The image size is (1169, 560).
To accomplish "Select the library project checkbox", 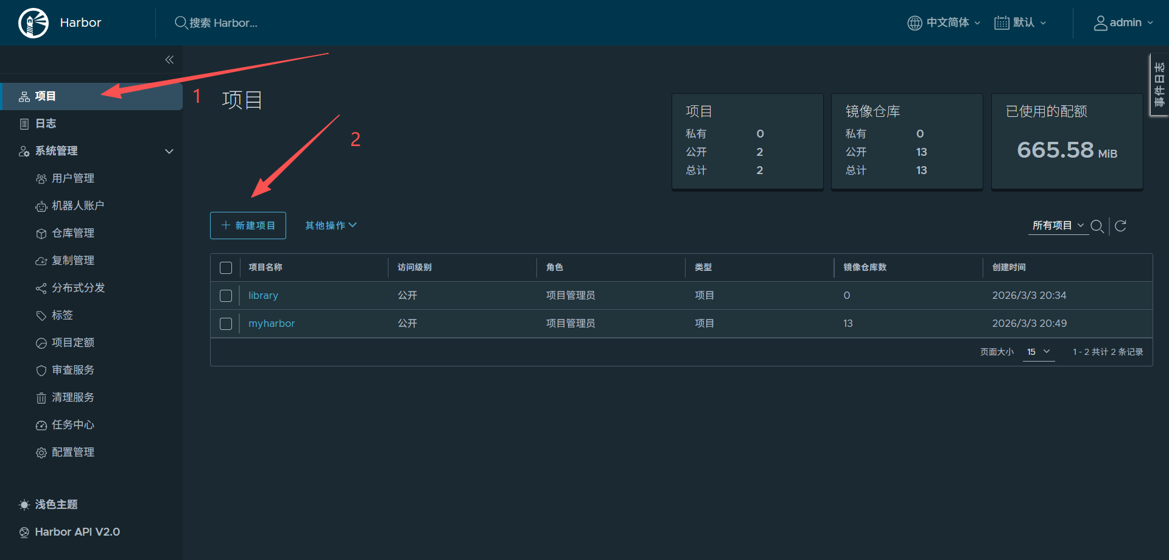I will pos(226,296).
